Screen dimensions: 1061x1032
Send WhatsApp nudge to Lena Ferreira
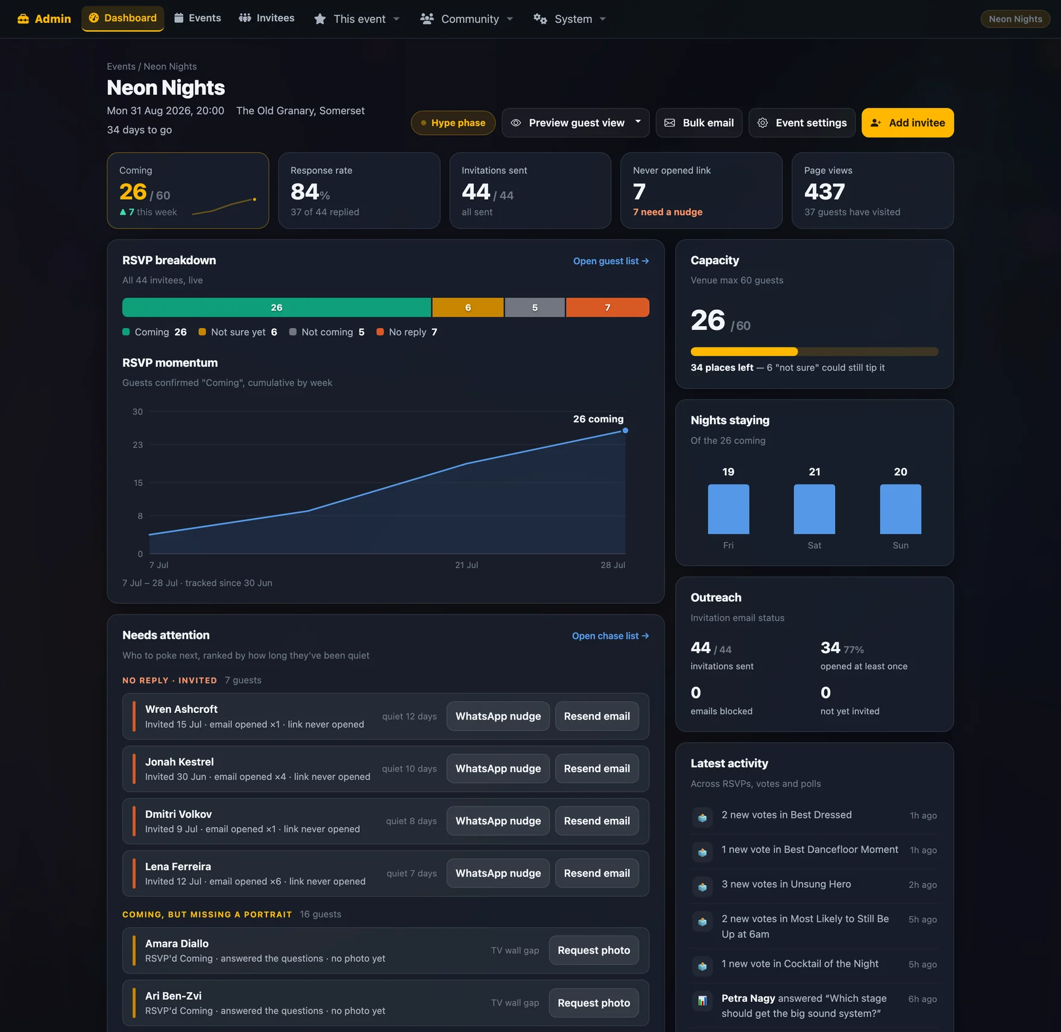click(498, 873)
